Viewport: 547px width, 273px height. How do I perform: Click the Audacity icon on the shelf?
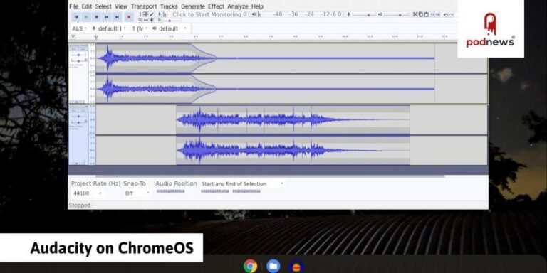point(296,266)
